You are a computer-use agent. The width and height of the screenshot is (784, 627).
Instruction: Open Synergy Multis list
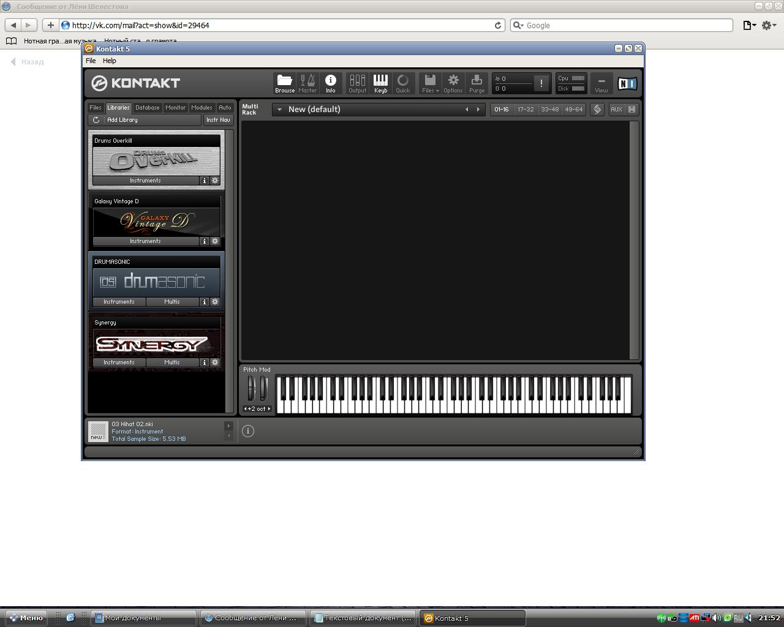pyautogui.click(x=172, y=362)
